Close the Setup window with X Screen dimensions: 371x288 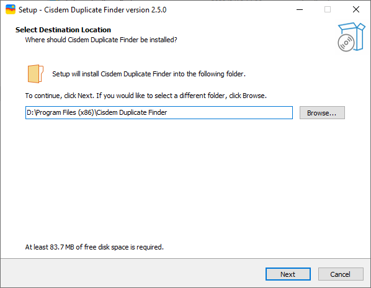click(356, 9)
